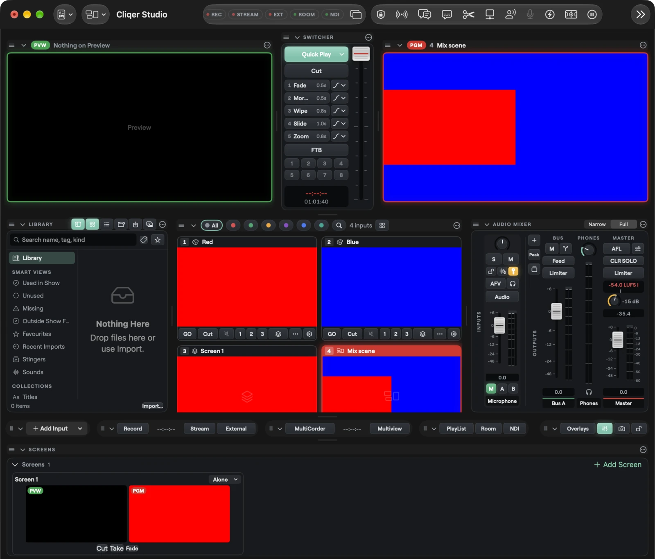Image resolution: width=655 pixels, height=559 pixels.
Task: Click the headphones icon under AFV
Action: [x=513, y=284]
